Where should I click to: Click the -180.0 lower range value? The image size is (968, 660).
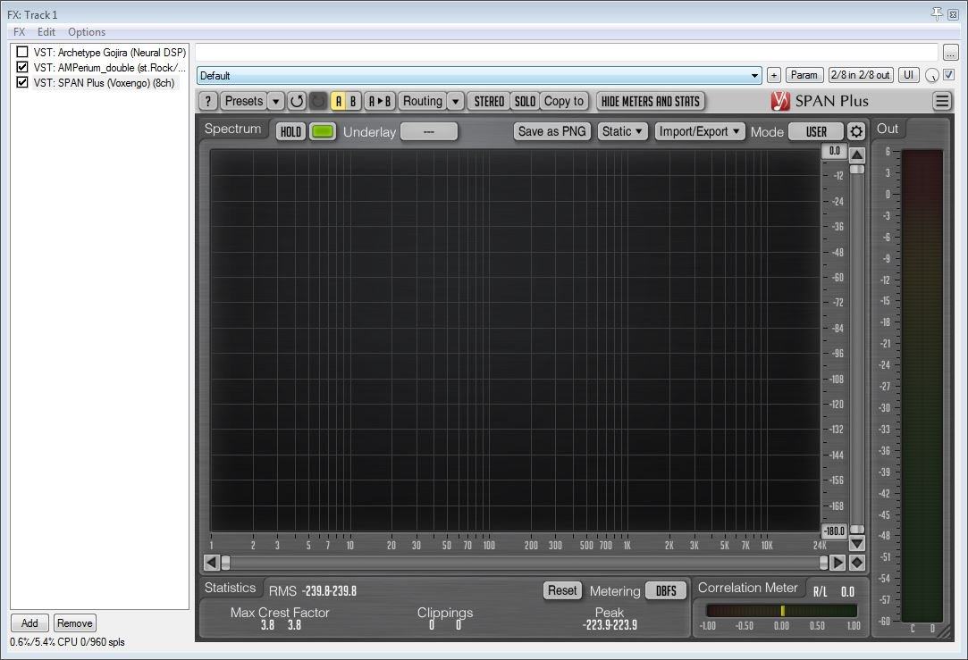point(834,531)
